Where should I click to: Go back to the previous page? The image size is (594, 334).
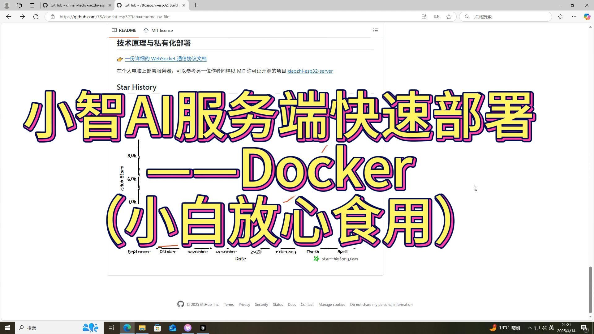(x=9, y=17)
